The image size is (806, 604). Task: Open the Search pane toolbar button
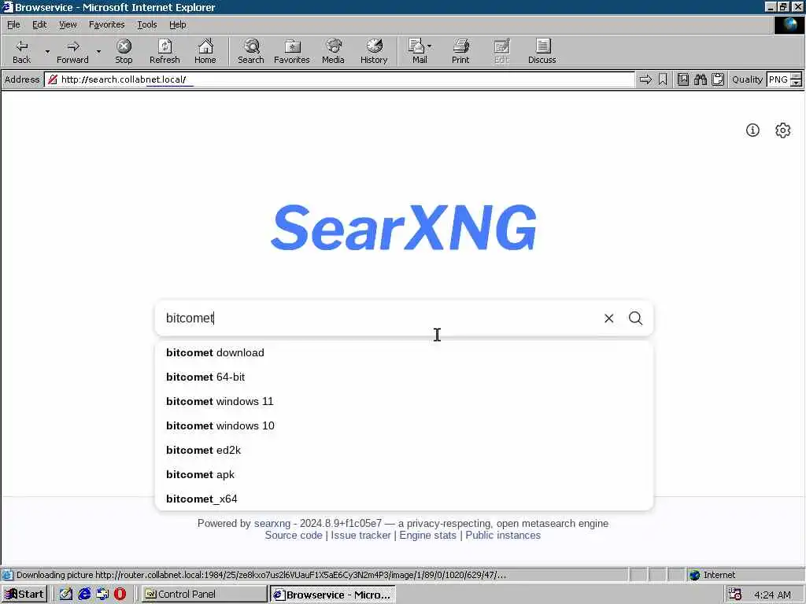tap(251, 51)
